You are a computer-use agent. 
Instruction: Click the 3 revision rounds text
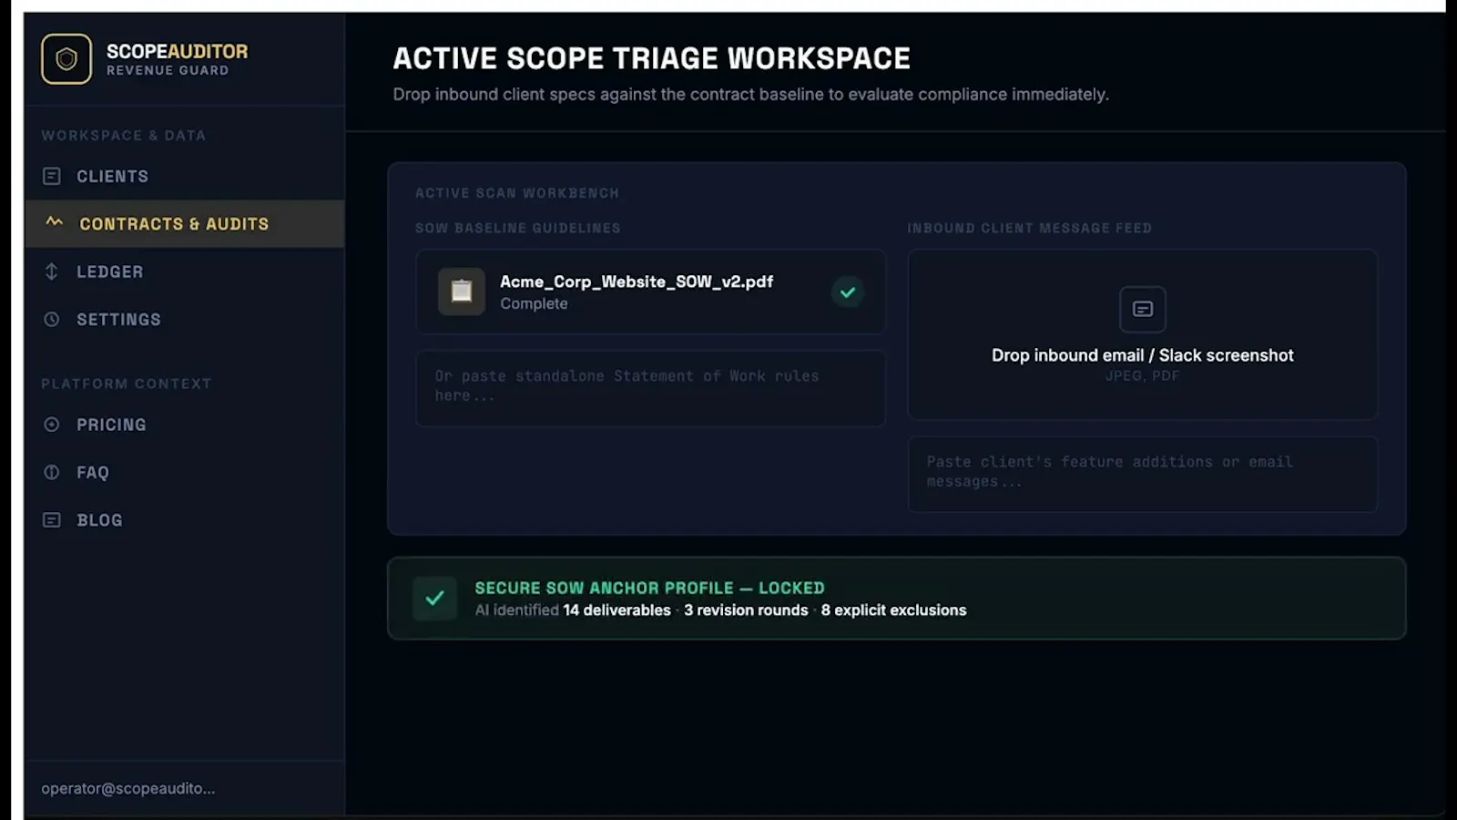pos(746,610)
